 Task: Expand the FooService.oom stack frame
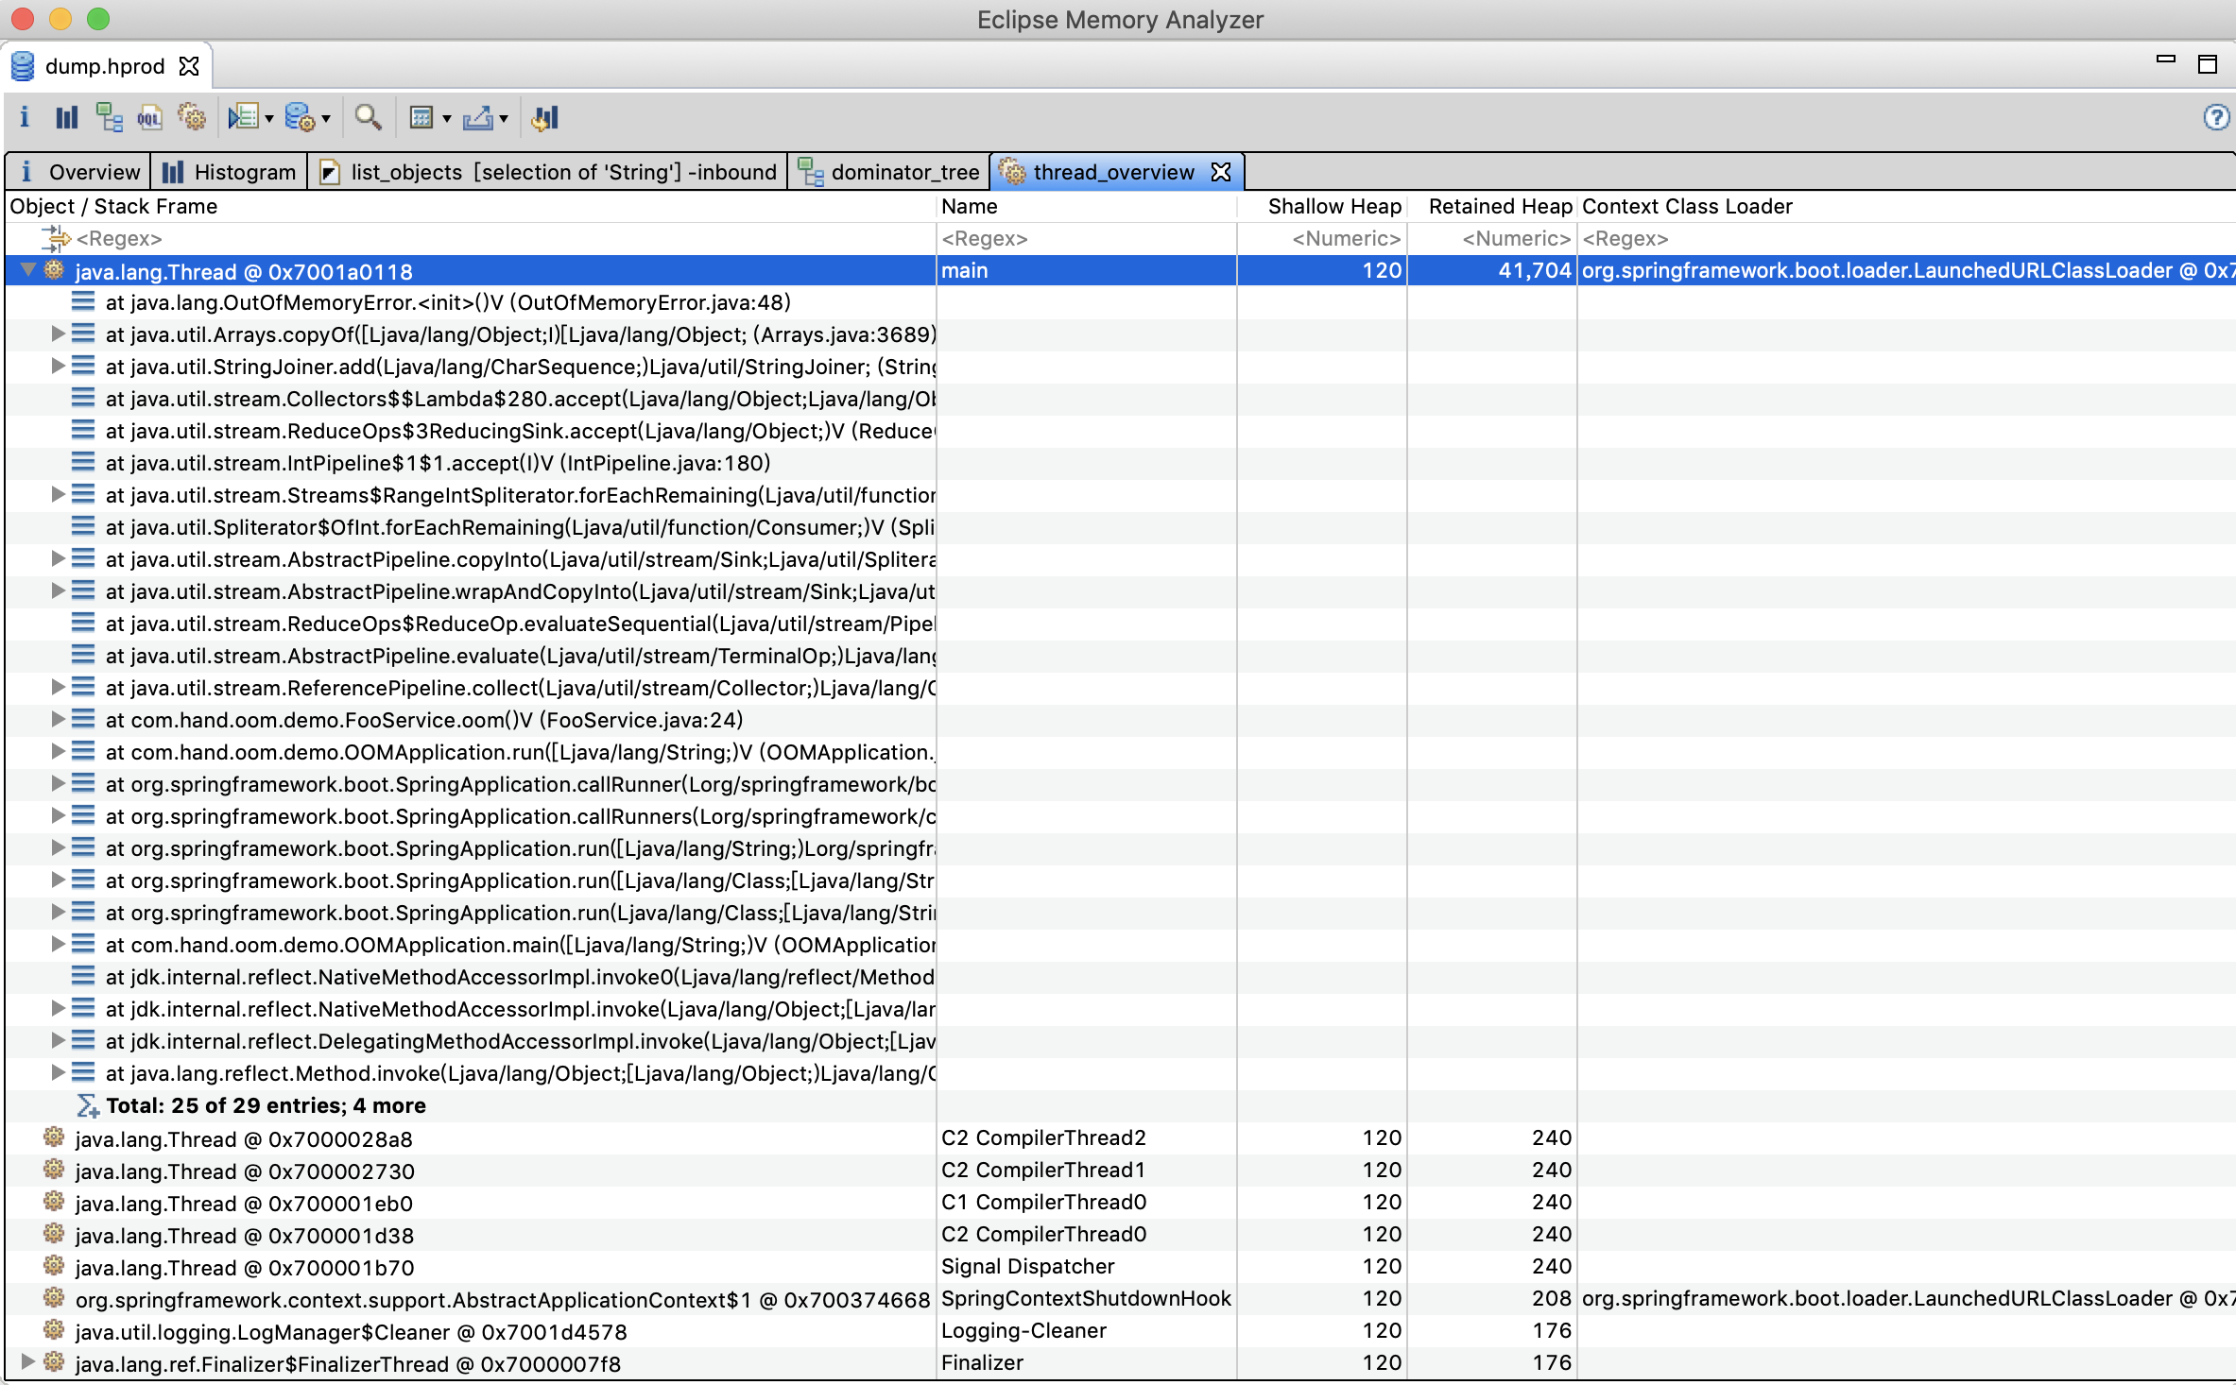58,719
